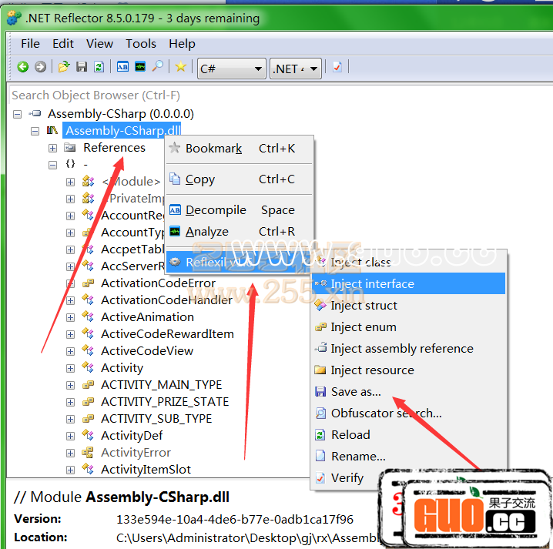The image size is (553, 549).
Task: Expand the ActiveAnimation class node
Action: coord(70,317)
